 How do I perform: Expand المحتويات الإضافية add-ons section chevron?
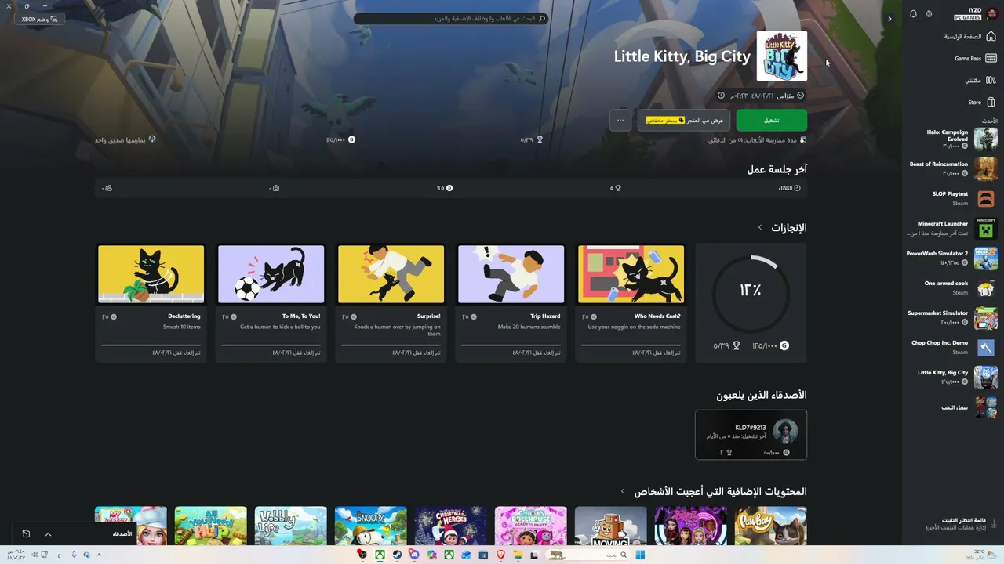point(623,491)
